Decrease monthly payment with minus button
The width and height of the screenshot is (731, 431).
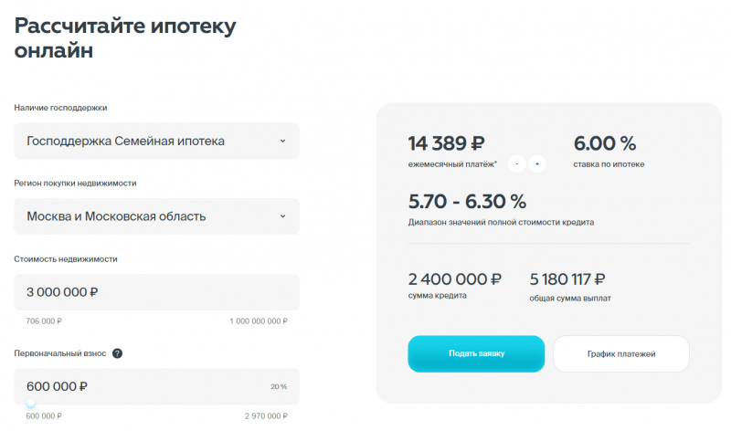517,164
